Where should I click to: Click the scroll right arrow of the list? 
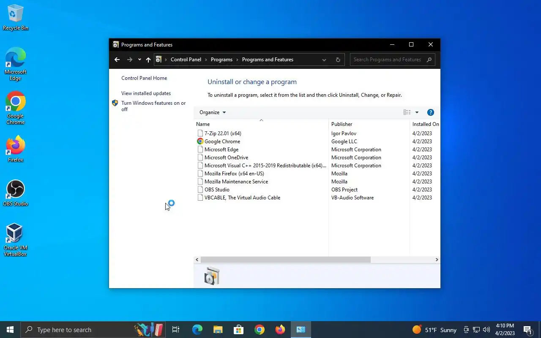click(437, 260)
